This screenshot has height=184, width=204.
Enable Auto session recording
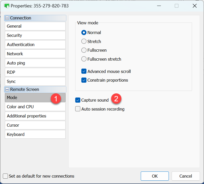tap(78, 109)
